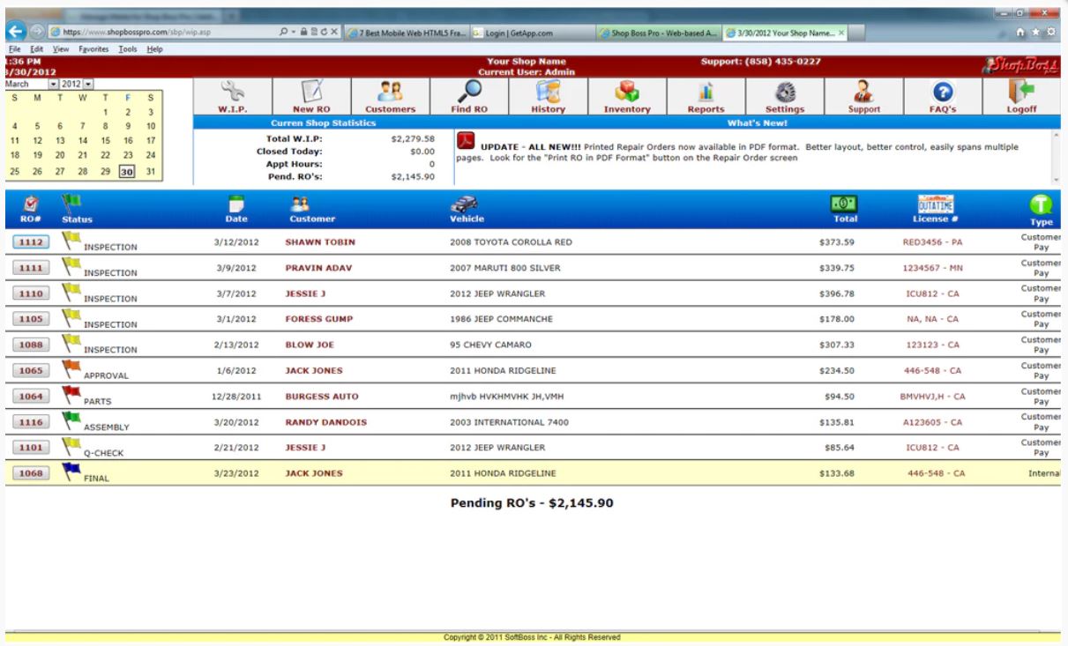This screenshot has height=646, width=1068.
Task: Select day 15 in the calendar
Action: pos(106,141)
